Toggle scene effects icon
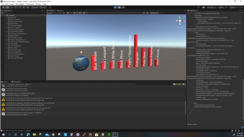This screenshot has width=244, height=137. [74, 13]
